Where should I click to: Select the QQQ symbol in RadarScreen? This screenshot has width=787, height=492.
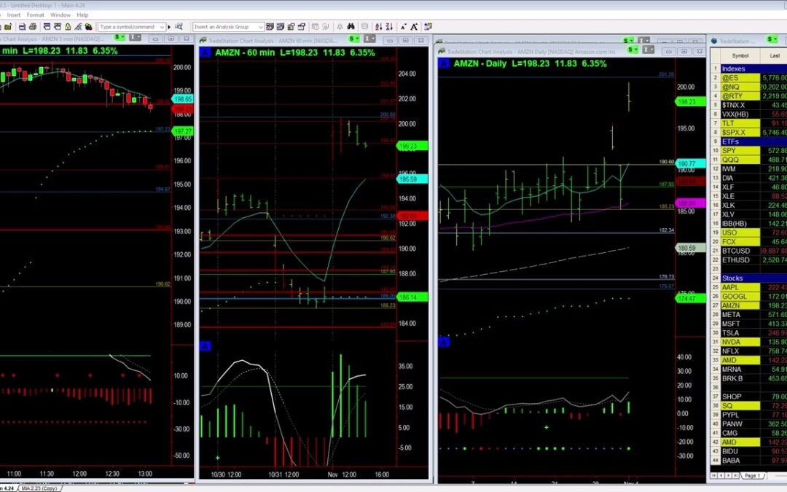click(740, 160)
